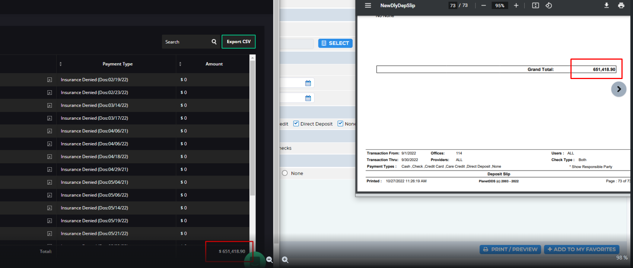This screenshot has height=268, width=633.
Task: Click the NewDlyDepSlip document title
Action: click(x=398, y=6)
